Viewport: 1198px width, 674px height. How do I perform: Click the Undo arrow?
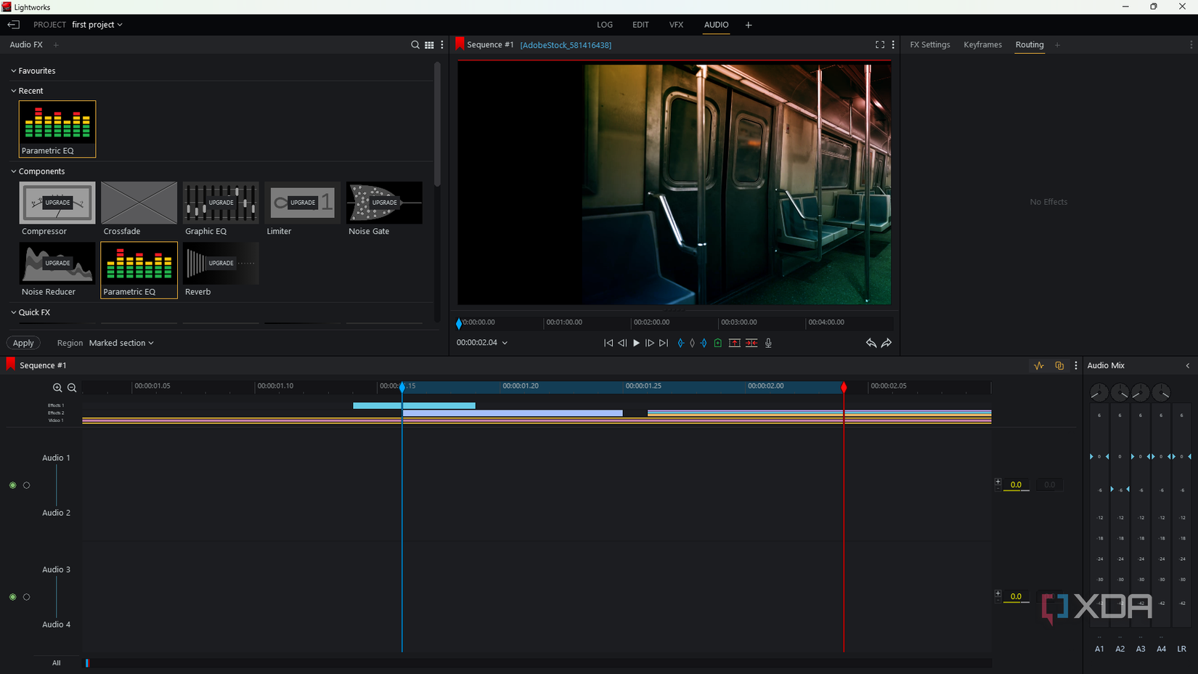[x=871, y=343]
